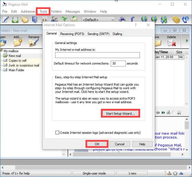Open the green new mail tray icon

pos(15,20)
